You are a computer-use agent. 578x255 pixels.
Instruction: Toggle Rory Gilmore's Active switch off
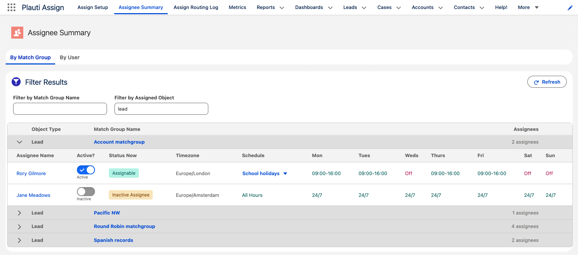tap(86, 170)
